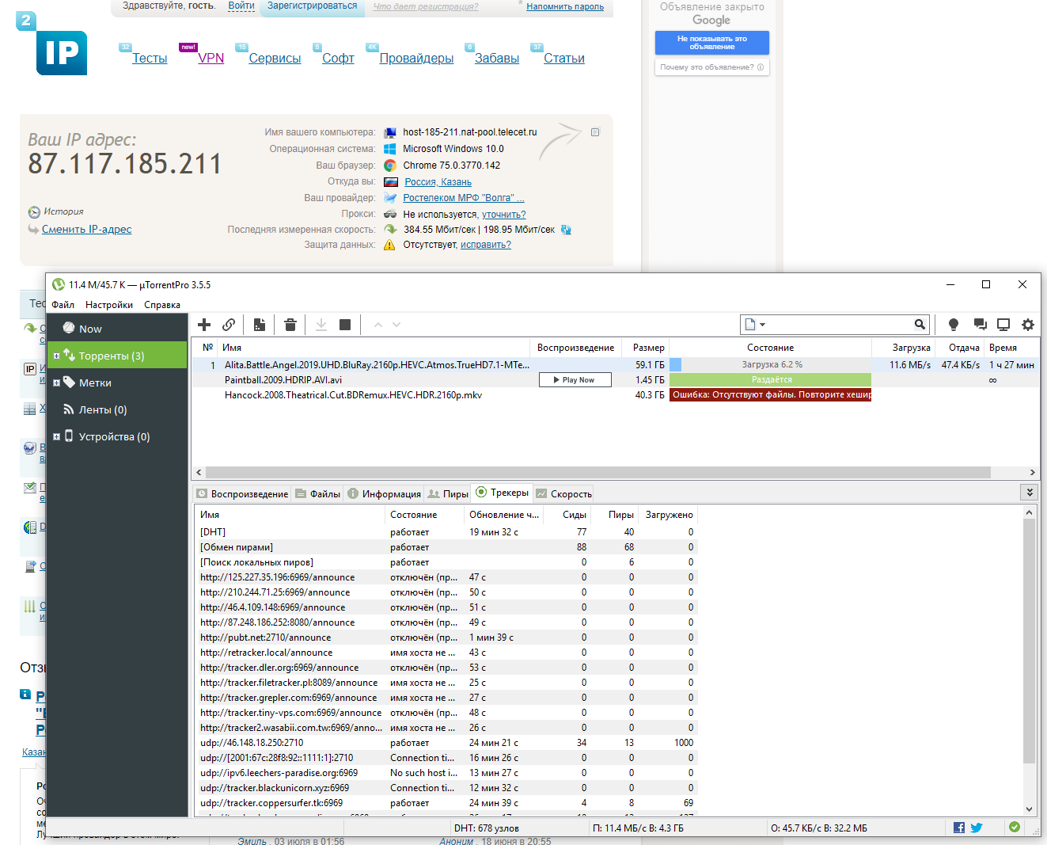Click the Create New Torrent file icon
Viewport: 1047px width, 845px height.
point(260,325)
